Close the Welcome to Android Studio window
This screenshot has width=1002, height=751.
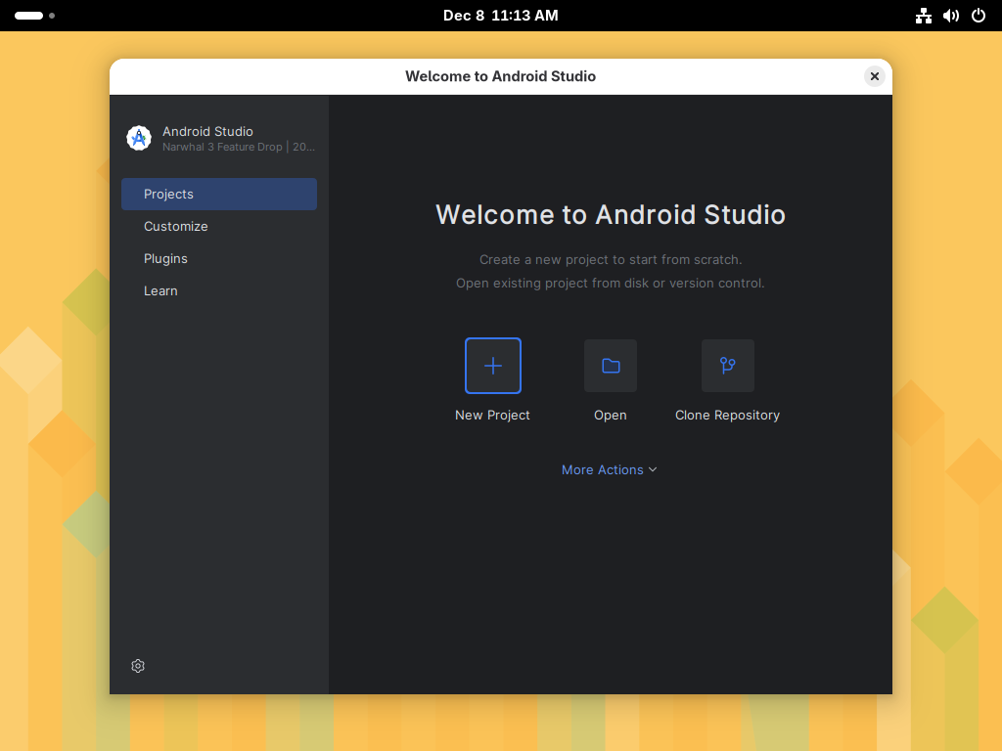point(875,76)
